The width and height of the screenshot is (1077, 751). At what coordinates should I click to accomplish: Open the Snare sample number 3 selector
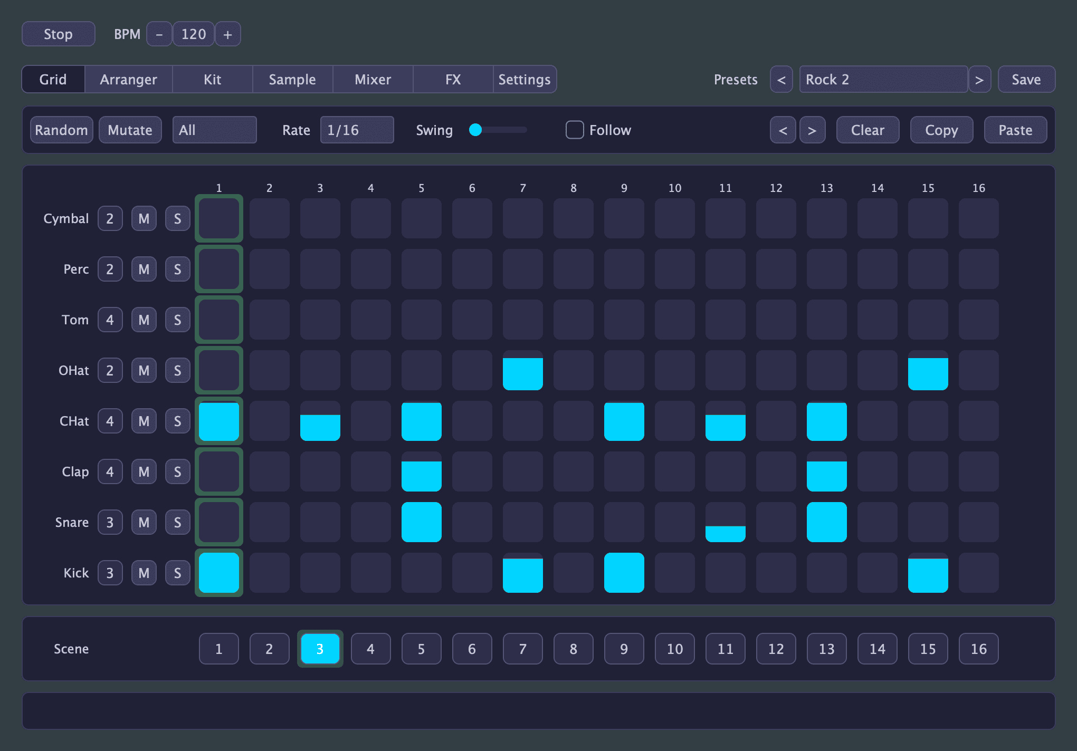pyautogui.click(x=110, y=522)
